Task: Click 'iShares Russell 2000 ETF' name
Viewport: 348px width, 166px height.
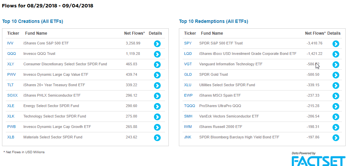Action: pos(221,127)
